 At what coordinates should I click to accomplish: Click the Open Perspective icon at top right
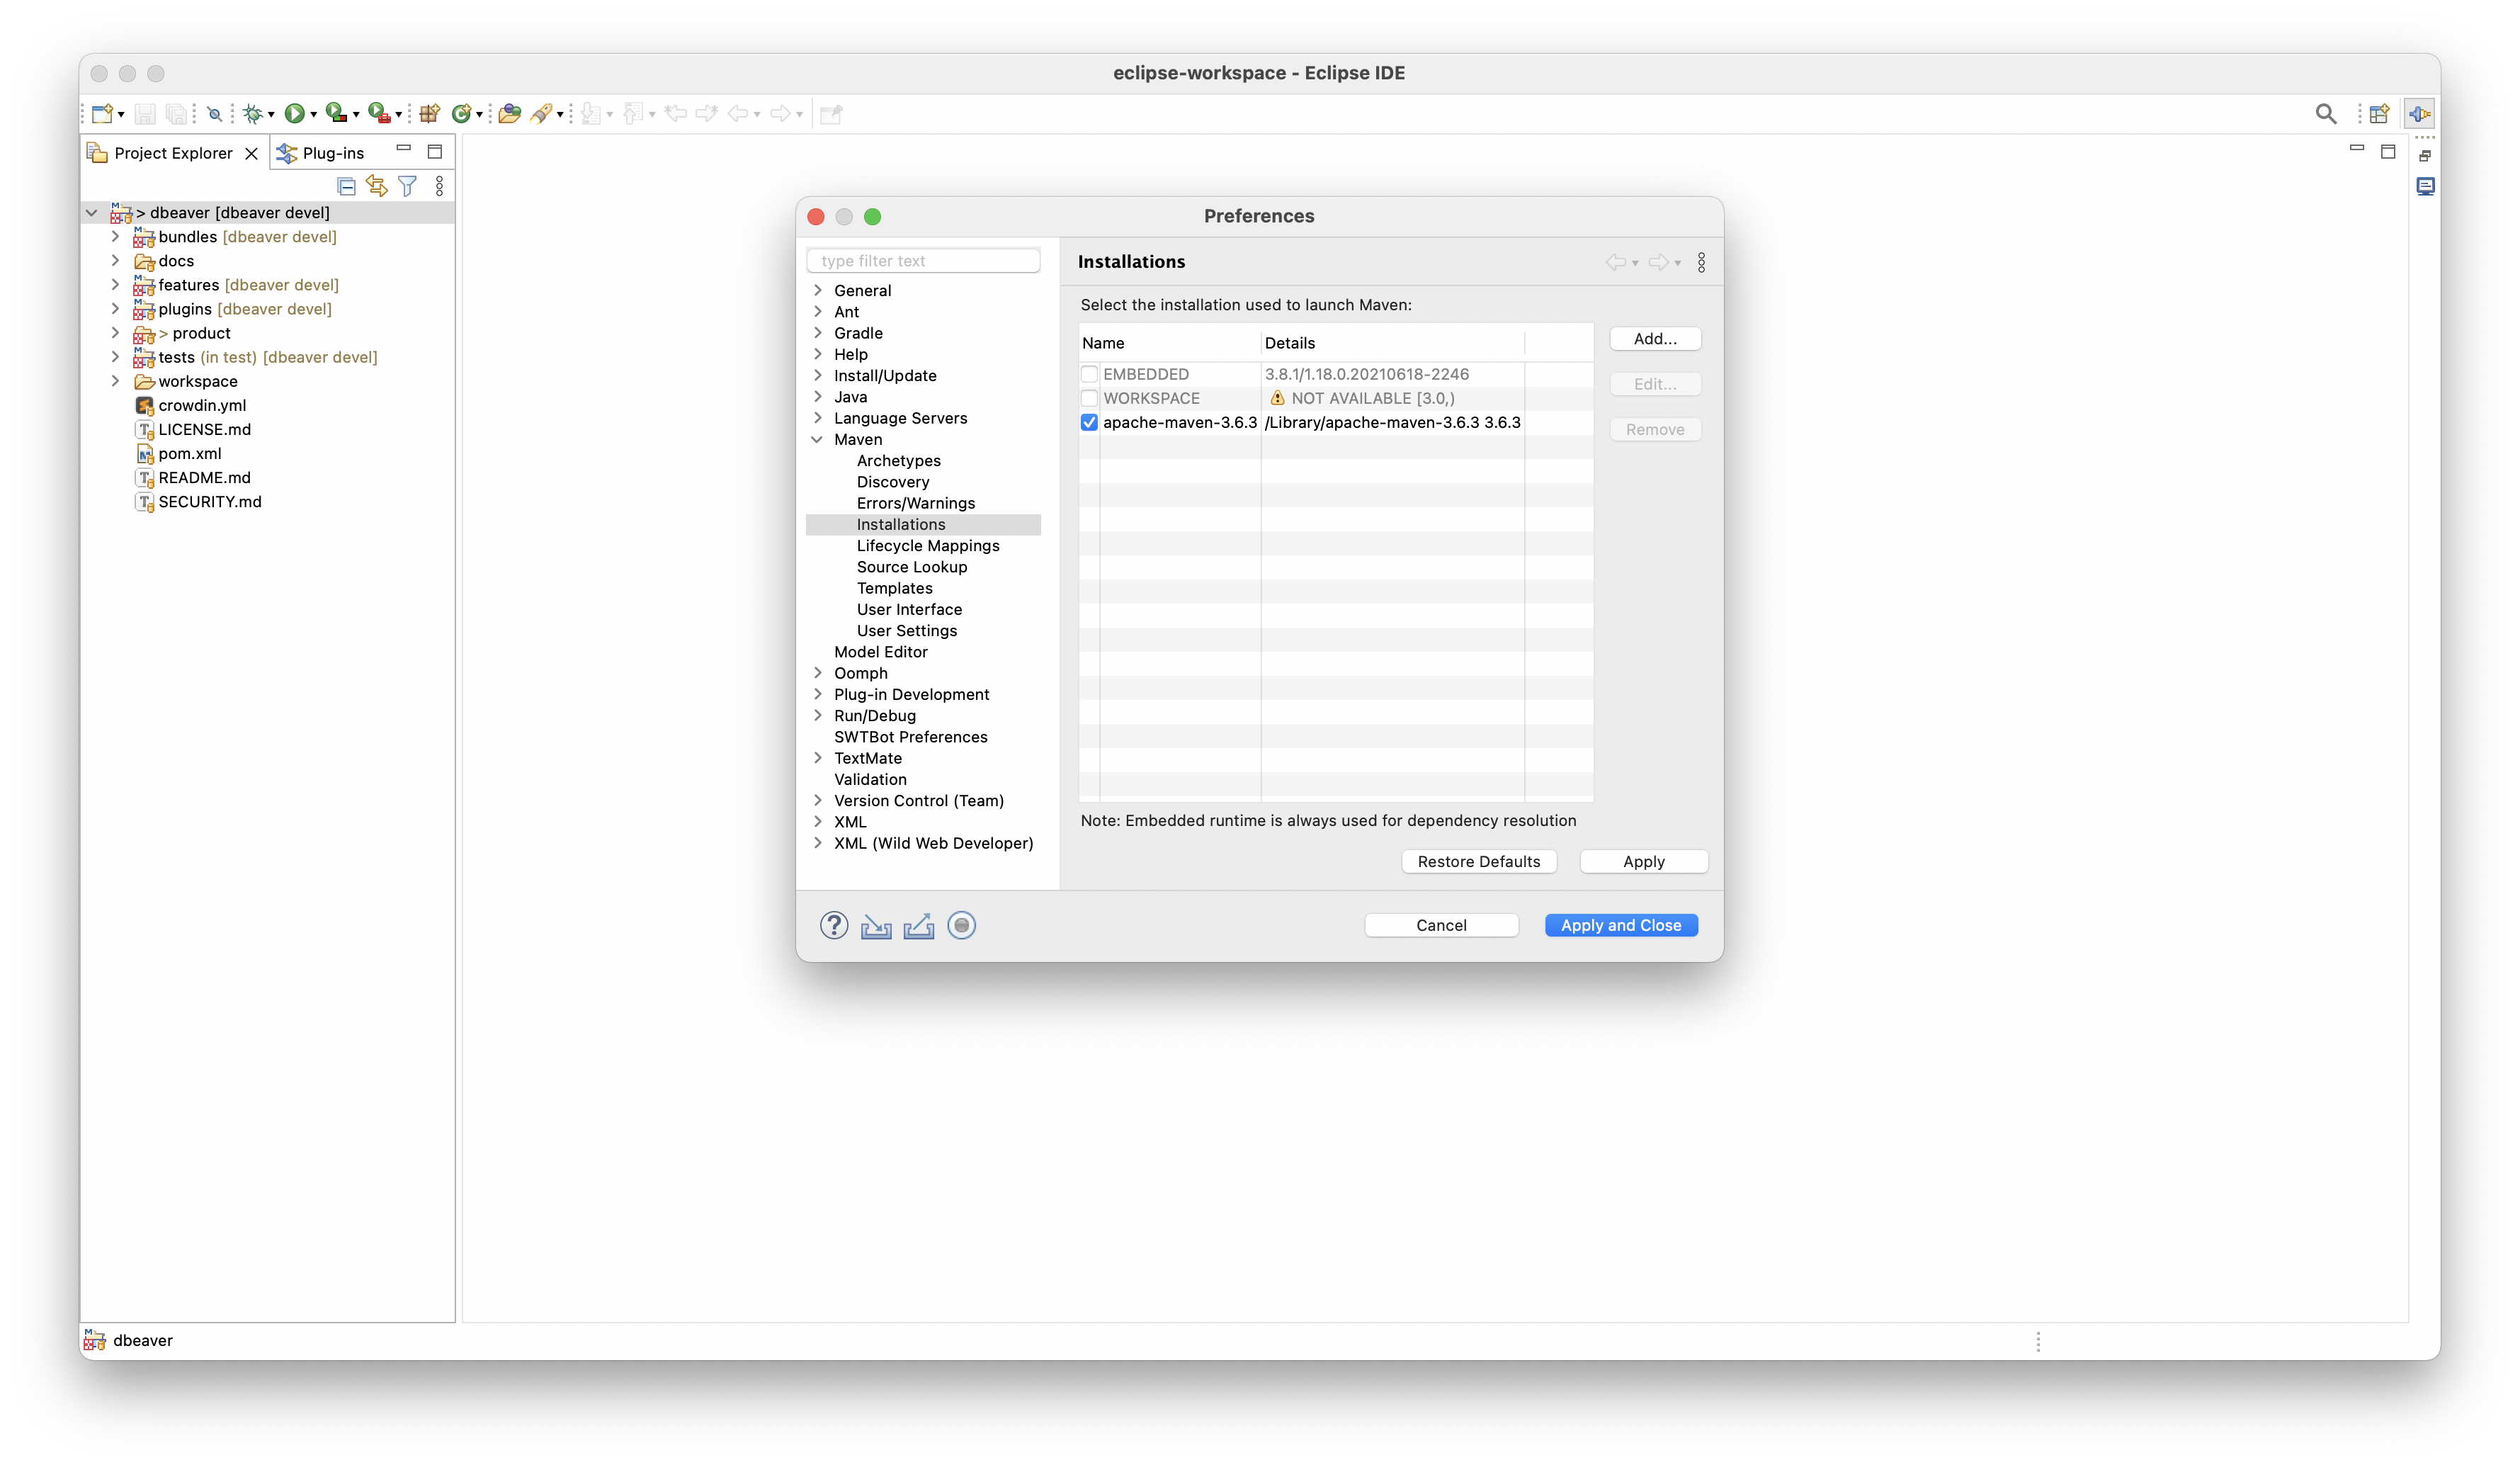(x=2379, y=114)
